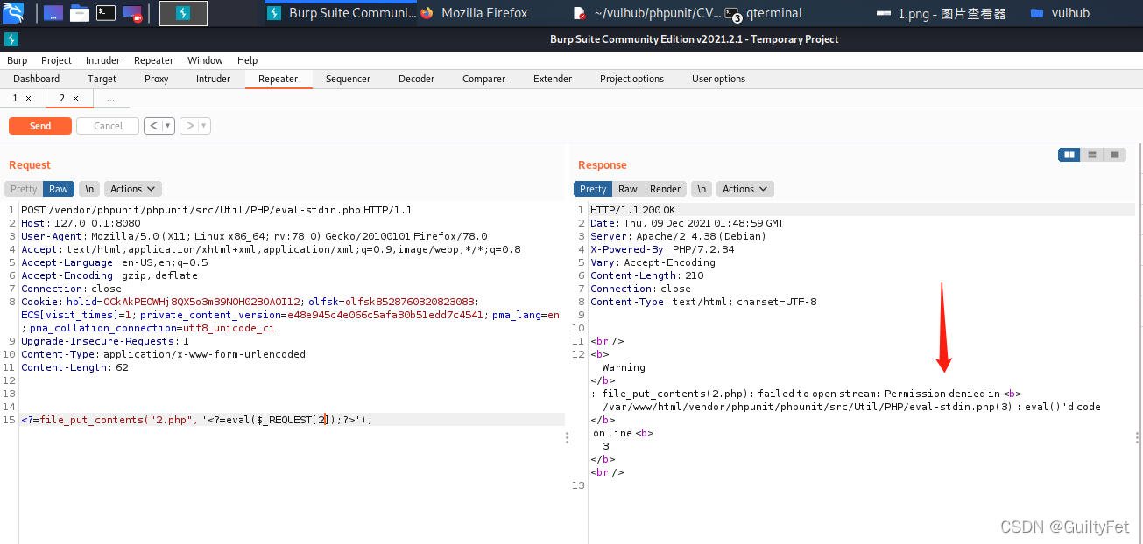
Task: Open the file manager folder icon in the top panel
Action: [80, 13]
